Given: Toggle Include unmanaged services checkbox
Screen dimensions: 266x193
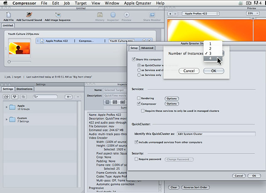Looking at the screenshot, I should [136, 142].
